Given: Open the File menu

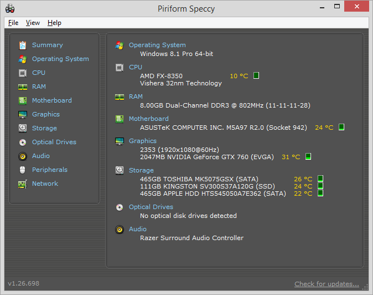Looking at the screenshot, I should pyautogui.click(x=13, y=23).
